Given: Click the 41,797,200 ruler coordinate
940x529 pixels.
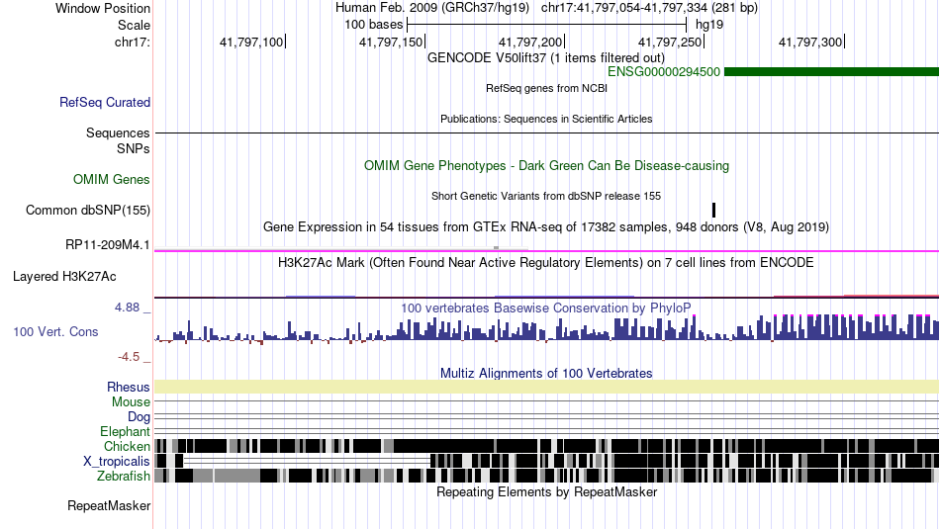Looking at the screenshot, I should pyautogui.click(x=530, y=42).
